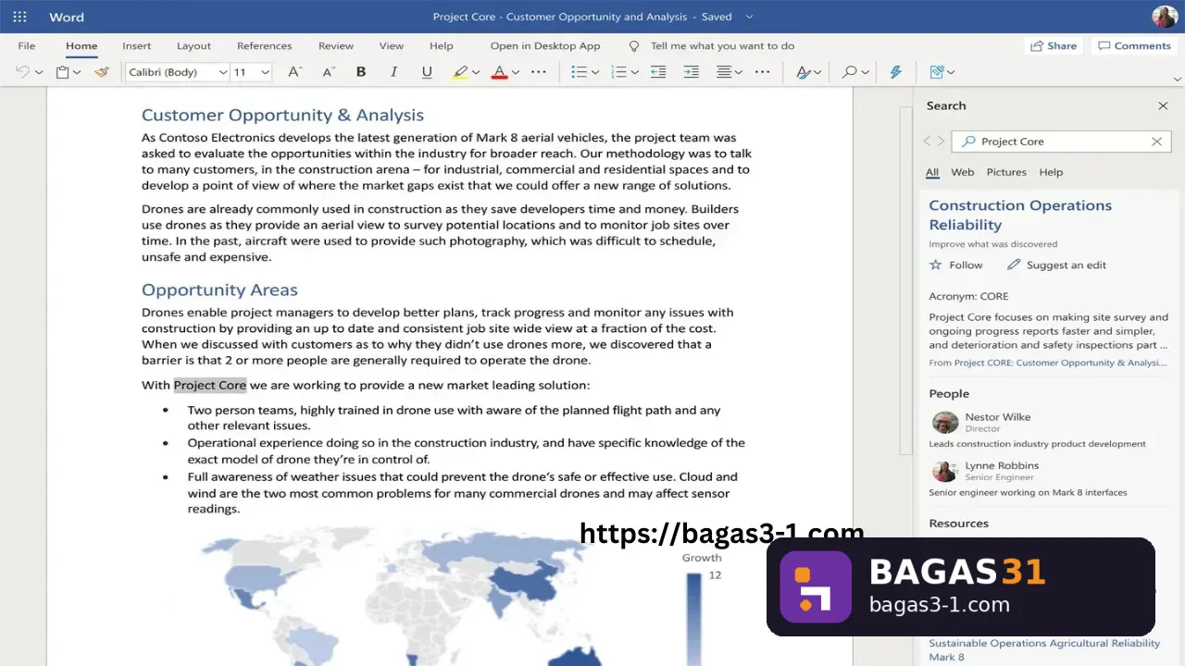Viewport: 1185px width, 666px height.
Task: Select the Help search results tab
Action: (x=1051, y=172)
